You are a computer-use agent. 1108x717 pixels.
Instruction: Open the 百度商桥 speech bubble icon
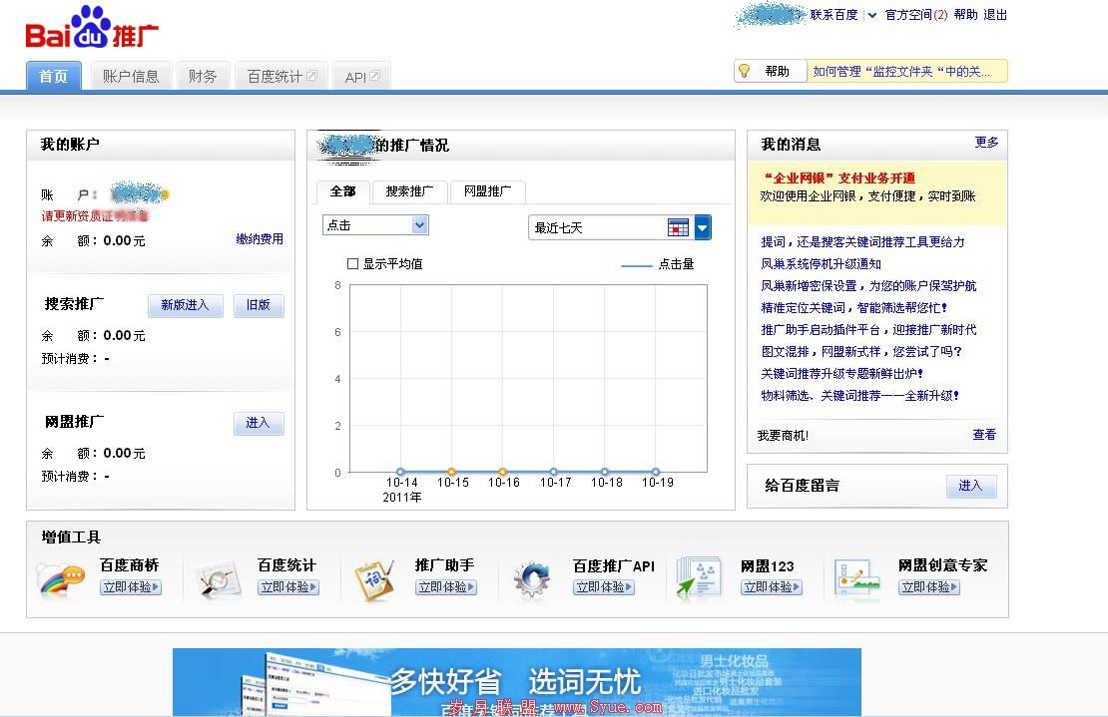click(60, 578)
